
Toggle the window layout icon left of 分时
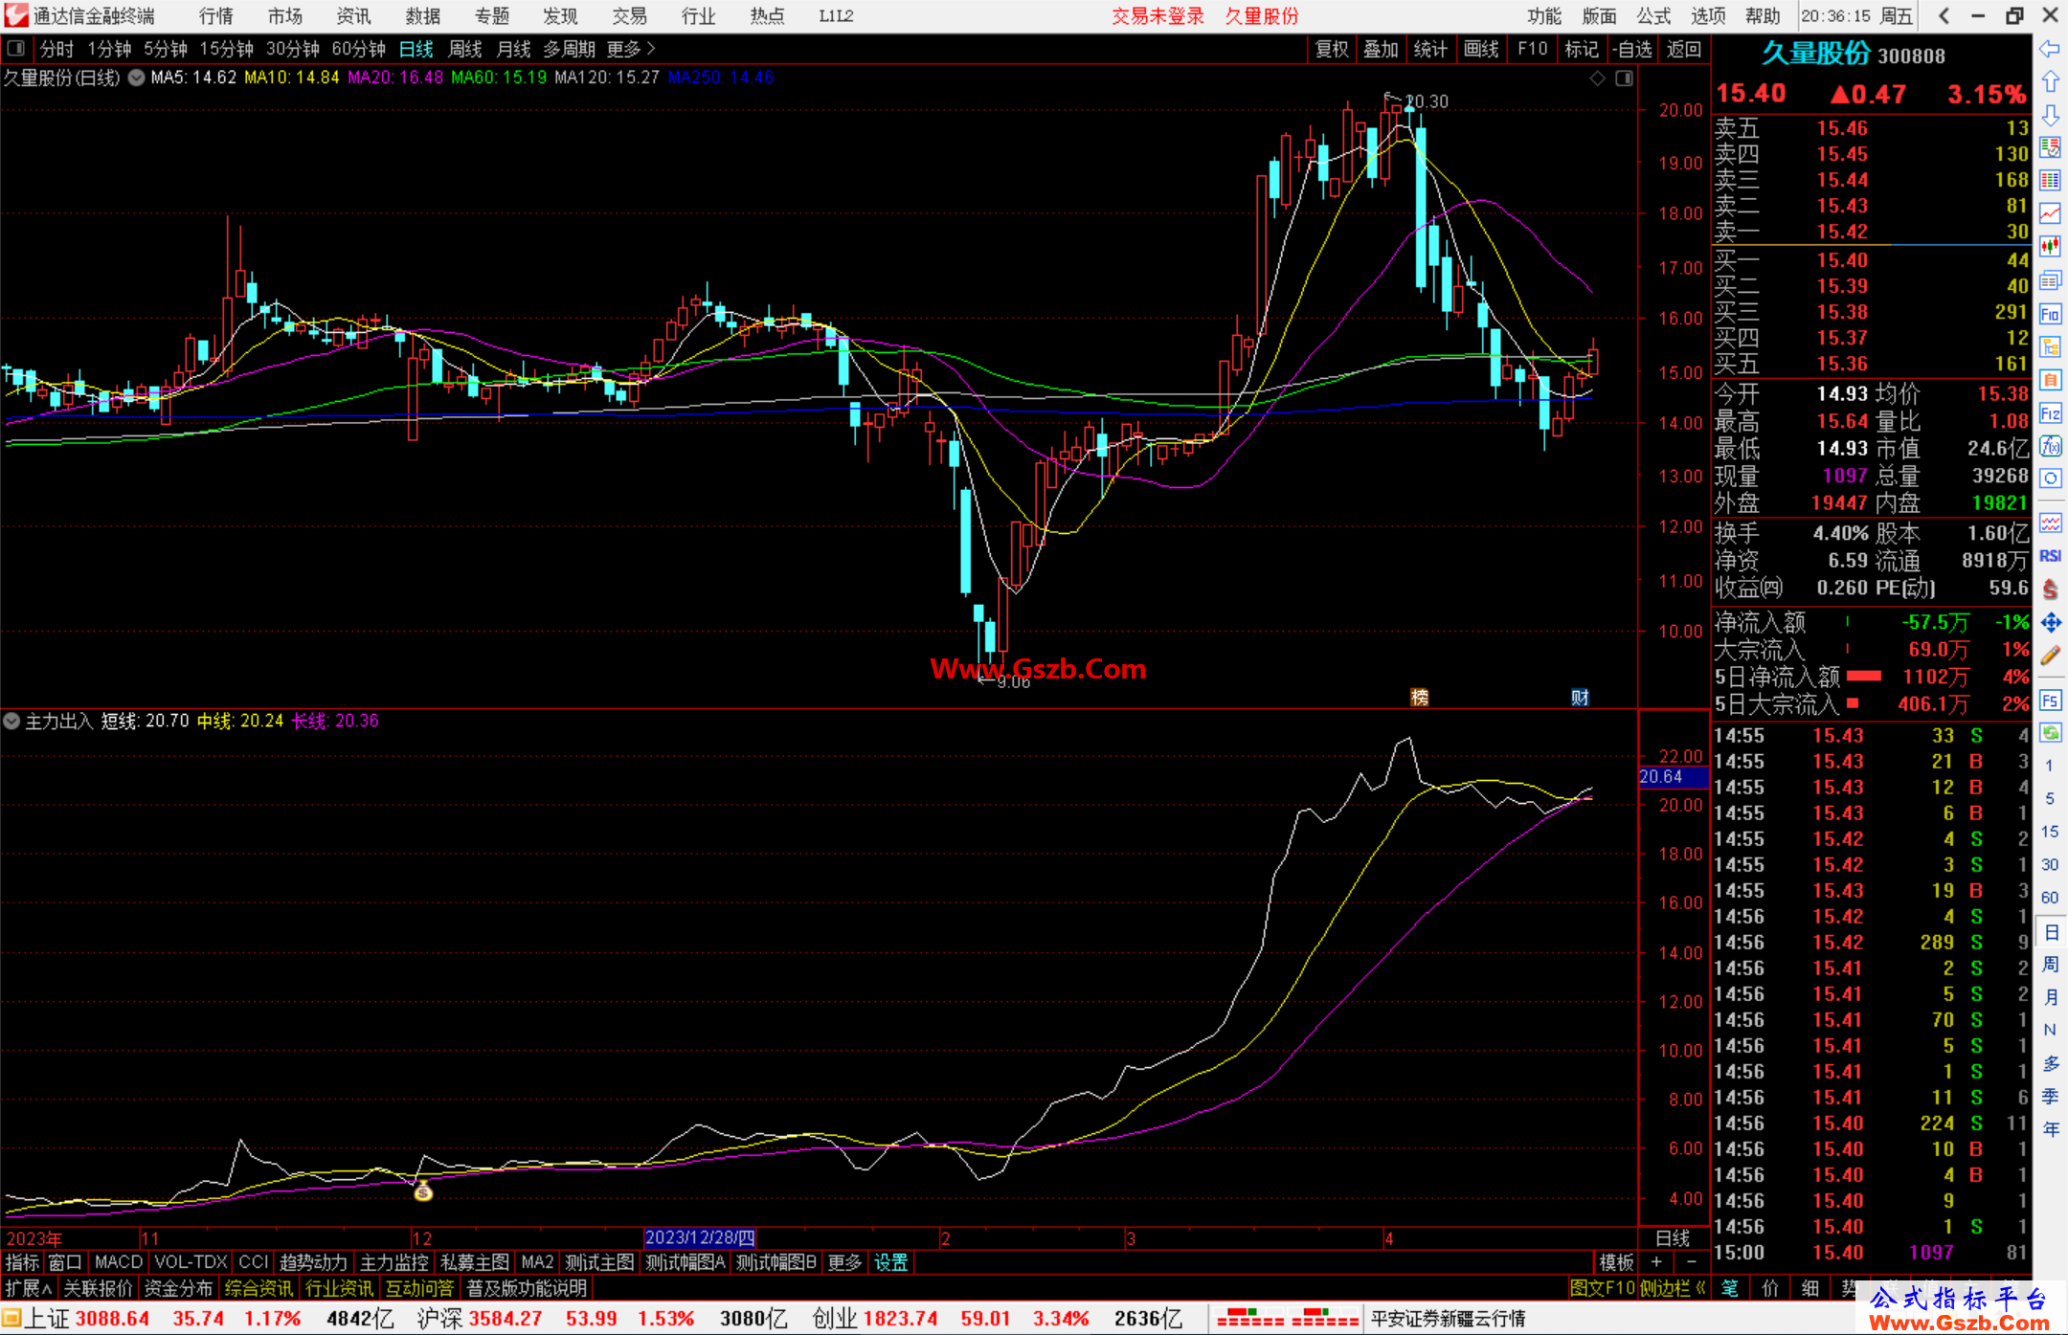coord(16,49)
